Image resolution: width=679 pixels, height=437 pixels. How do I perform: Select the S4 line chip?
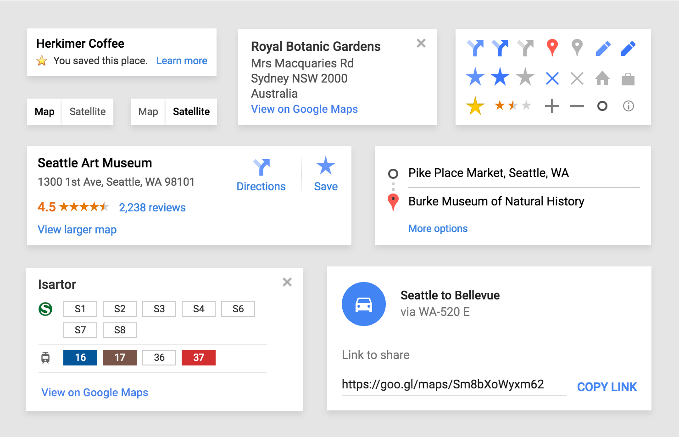(x=199, y=309)
